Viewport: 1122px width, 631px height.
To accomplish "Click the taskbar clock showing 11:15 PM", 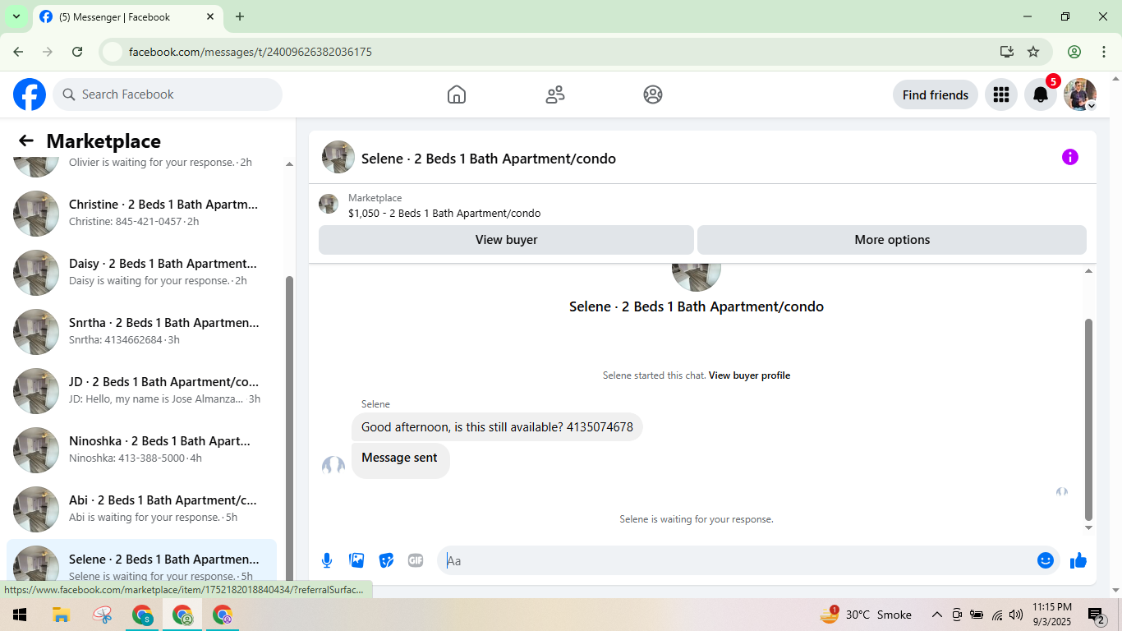I will coord(1052,615).
